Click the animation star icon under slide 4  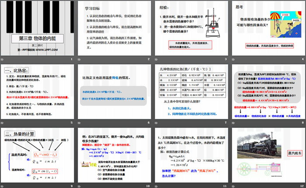pos(233,59)
